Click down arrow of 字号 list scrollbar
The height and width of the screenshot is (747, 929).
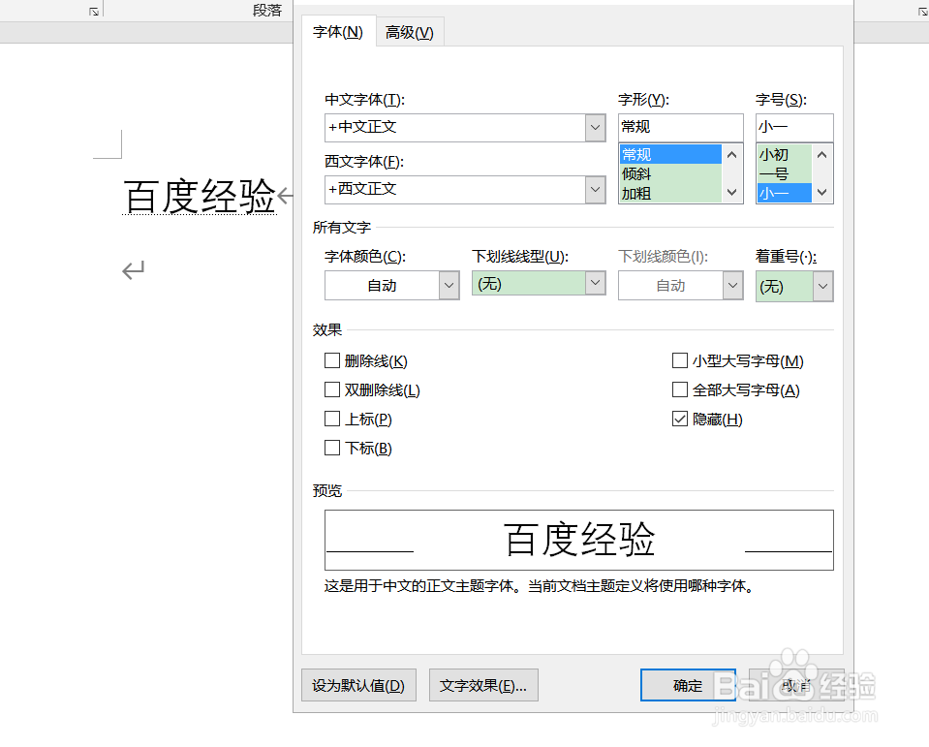821,193
